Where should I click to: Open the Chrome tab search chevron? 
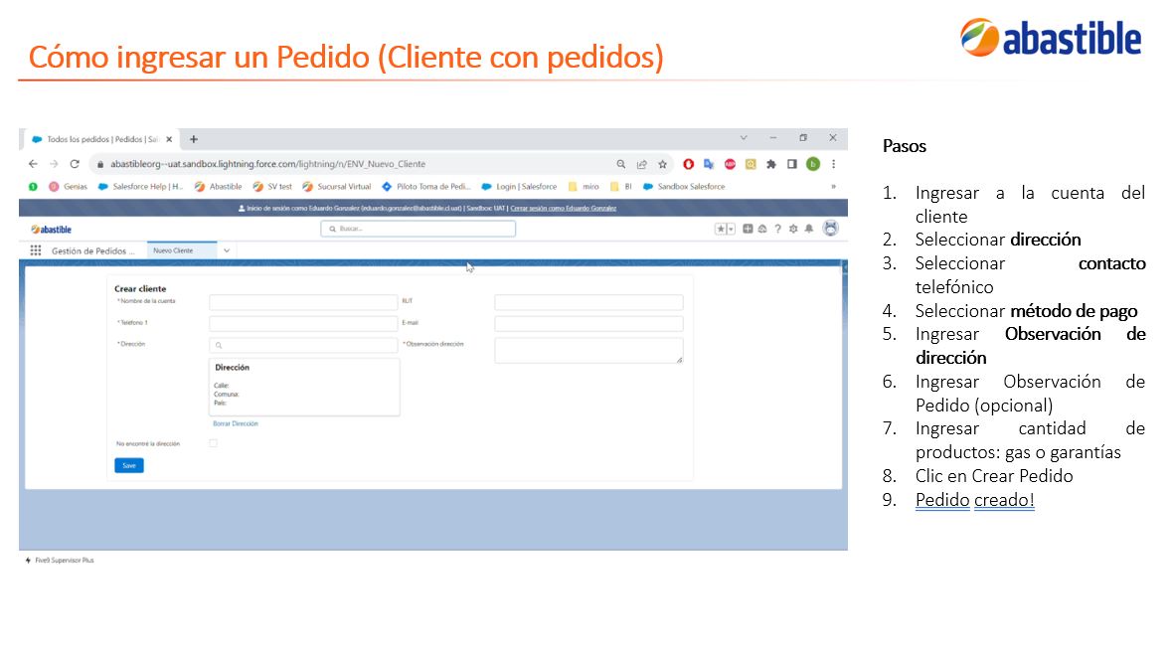click(744, 138)
